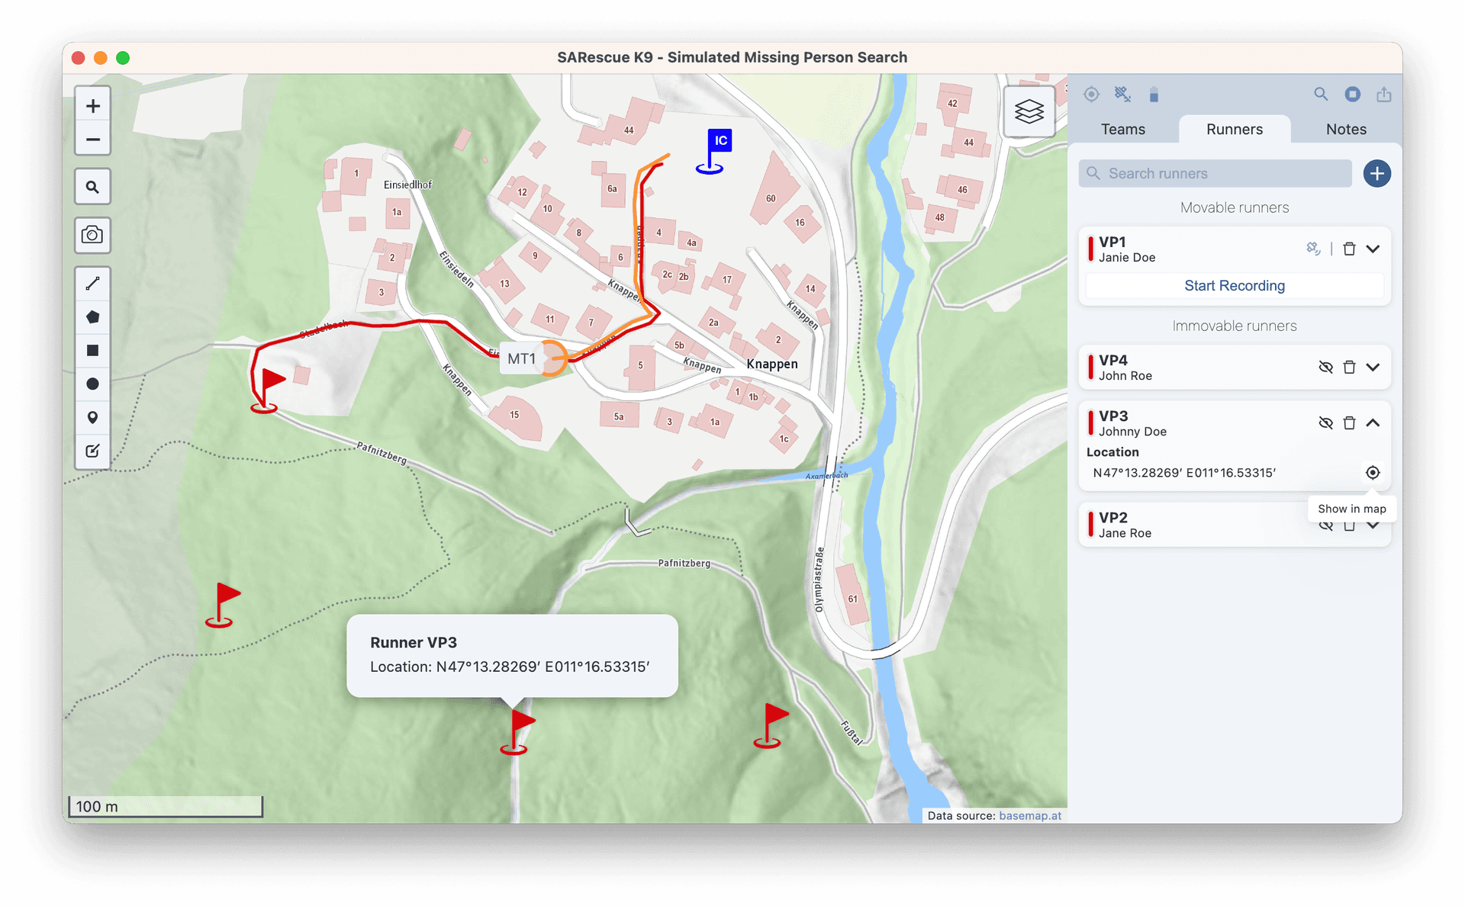Click the Johnny Doe name label

[1132, 432]
